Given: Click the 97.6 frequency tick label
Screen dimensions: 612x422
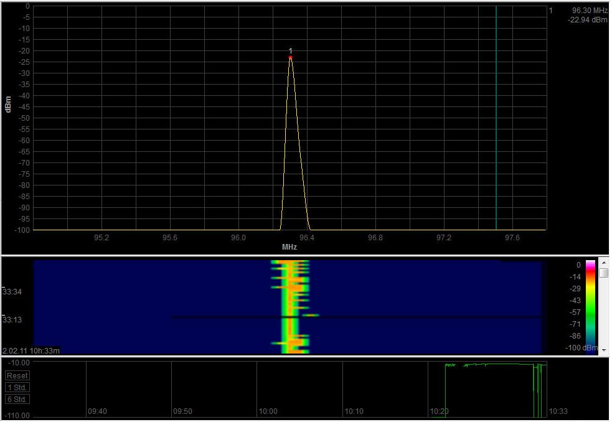Looking at the screenshot, I should click(x=512, y=238).
